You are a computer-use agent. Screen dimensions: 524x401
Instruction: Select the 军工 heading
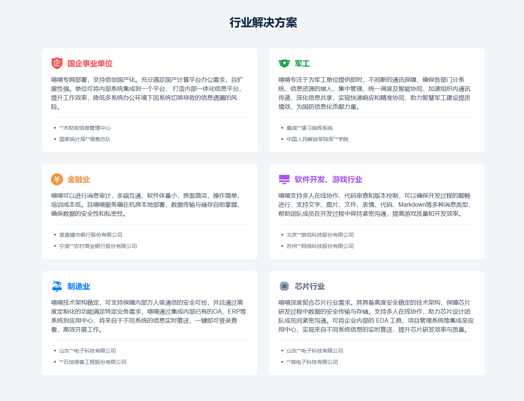click(x=302, y=63)
